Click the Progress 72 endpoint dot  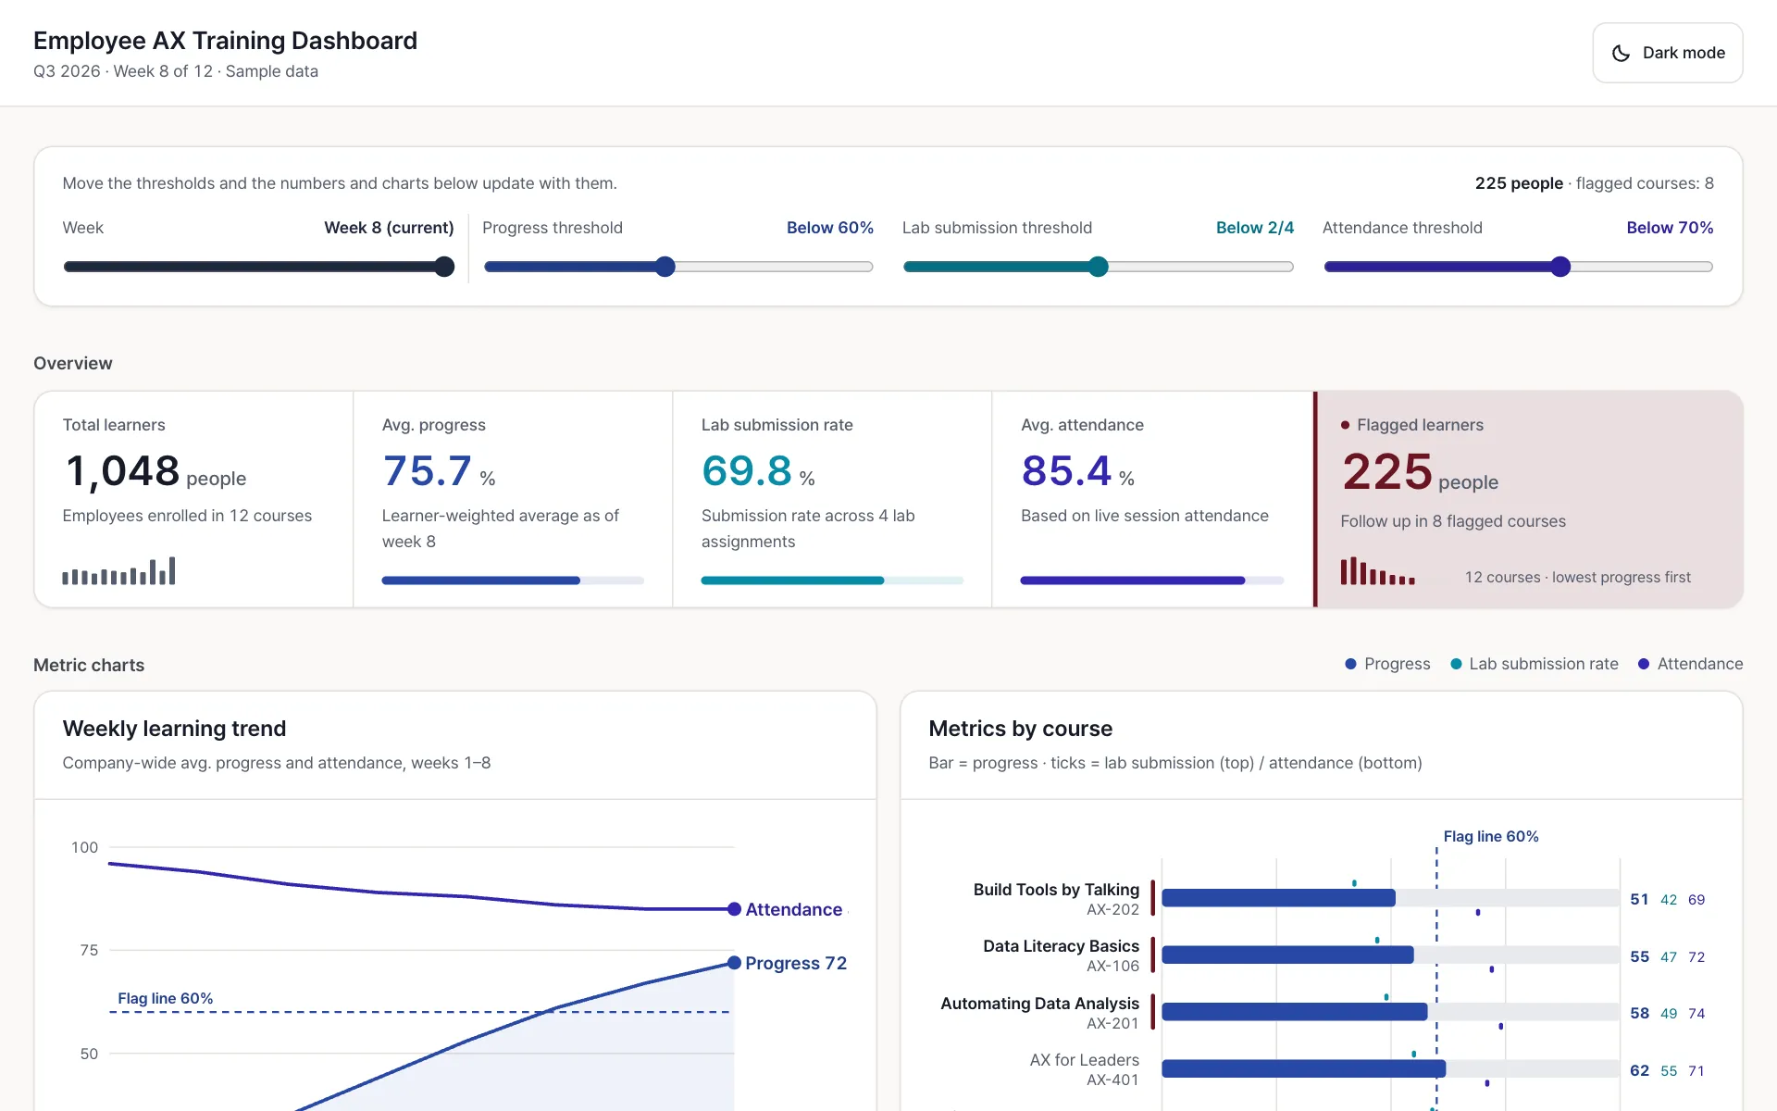click(x=734, y=963)
